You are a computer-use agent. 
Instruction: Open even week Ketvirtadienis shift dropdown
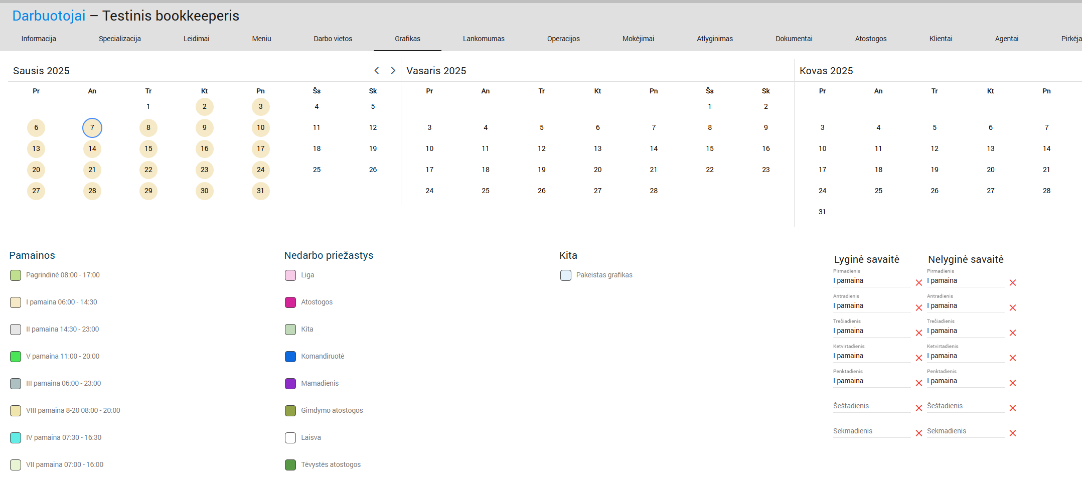coord(871,356)
